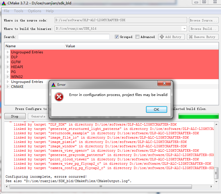This screenshot has height=194, width=221.
Task: Click the error message text in dialog
Action: pos(118,95)
